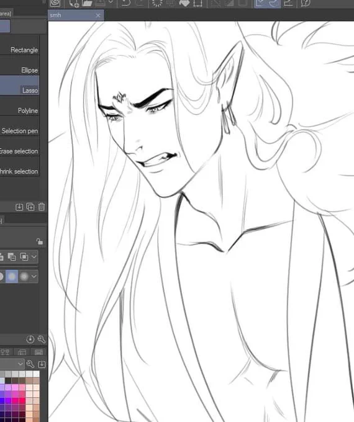Switch to the Color Set palette tab
Viewport: 354px width, 422px height.
(39, 352)
